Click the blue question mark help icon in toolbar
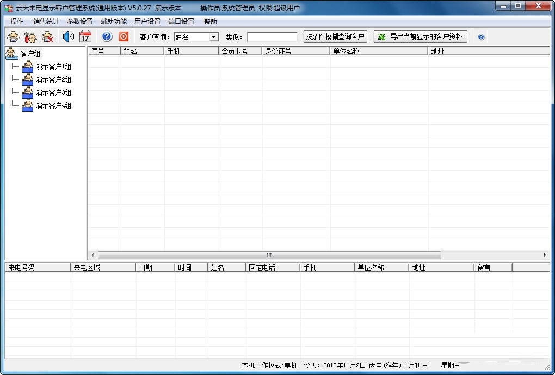The width and height of the screenshot is (555, 375). 107,37
